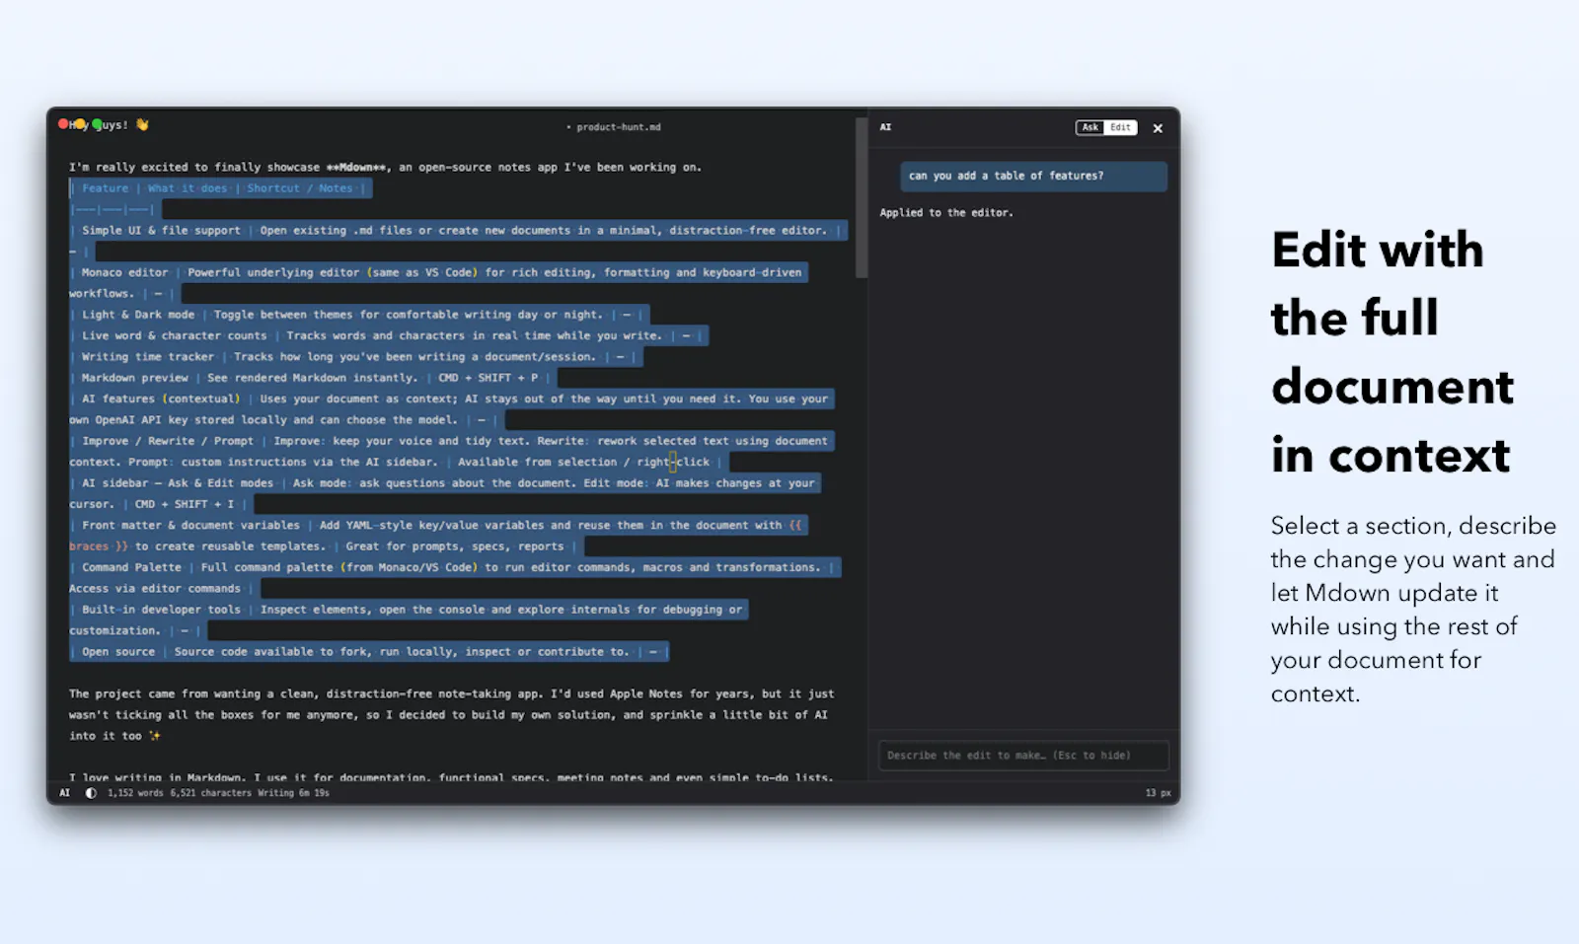The height and width of the screenshot is (944, 1579).
Task: Click the AI button in status bar
Action: [x=65, y=793]
